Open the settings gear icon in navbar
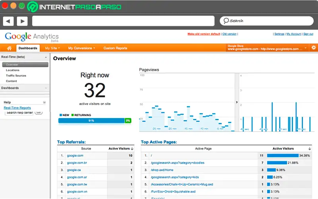 [314, 48]
